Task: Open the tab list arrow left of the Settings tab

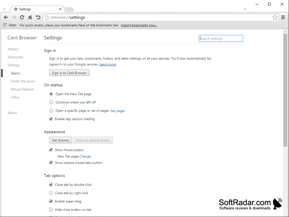Action: [x=4, y=9]
